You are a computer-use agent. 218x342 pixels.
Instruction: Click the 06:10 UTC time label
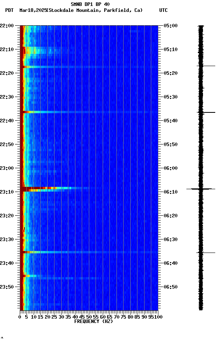tap(171, 192)
